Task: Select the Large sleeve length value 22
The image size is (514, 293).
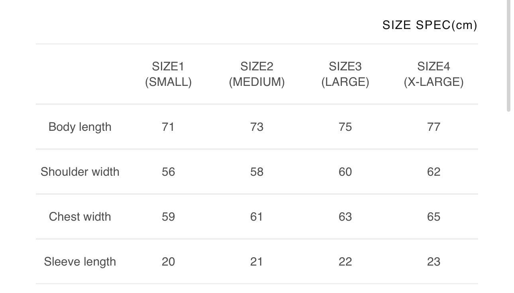Action: tap(345, 262)
